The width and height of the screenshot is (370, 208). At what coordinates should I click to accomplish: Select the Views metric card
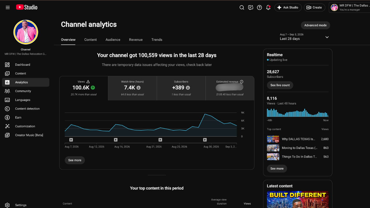[84, 88]
